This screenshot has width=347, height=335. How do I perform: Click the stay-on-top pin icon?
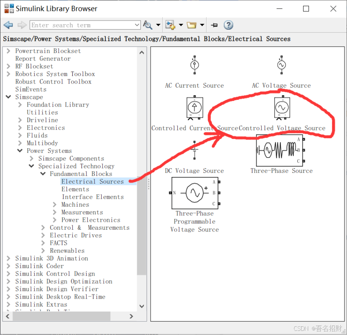coord(214,25)
